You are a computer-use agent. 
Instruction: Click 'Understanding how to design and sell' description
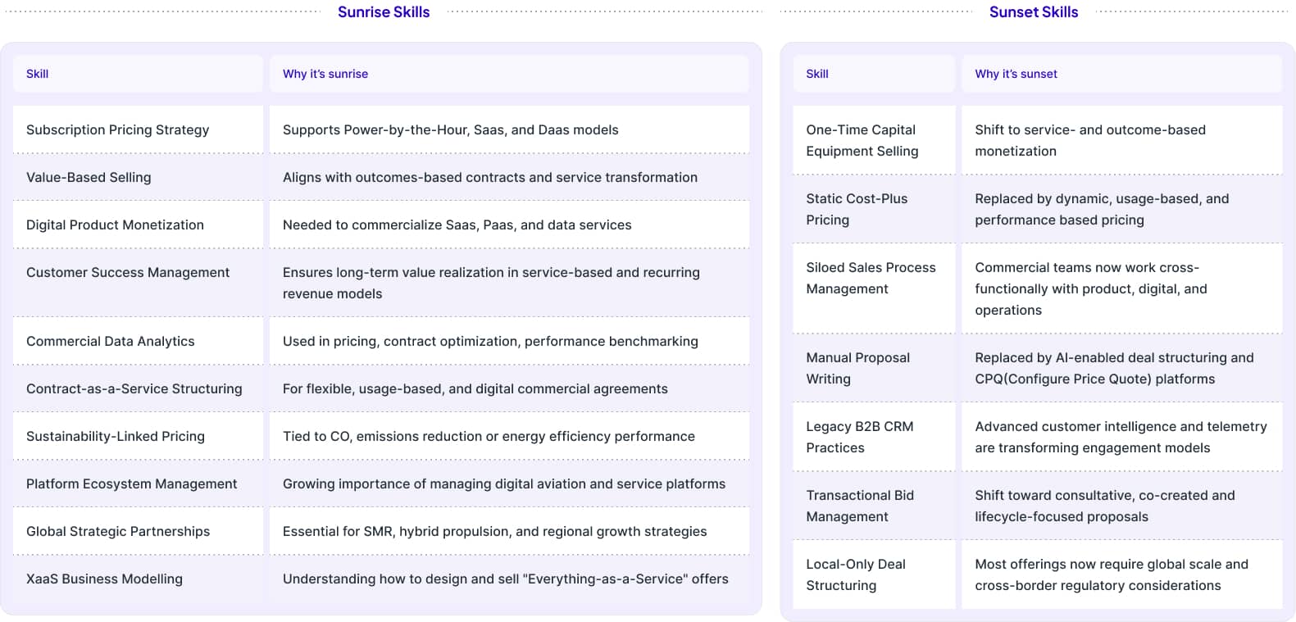pyautogui.click(x=505, y=579)
